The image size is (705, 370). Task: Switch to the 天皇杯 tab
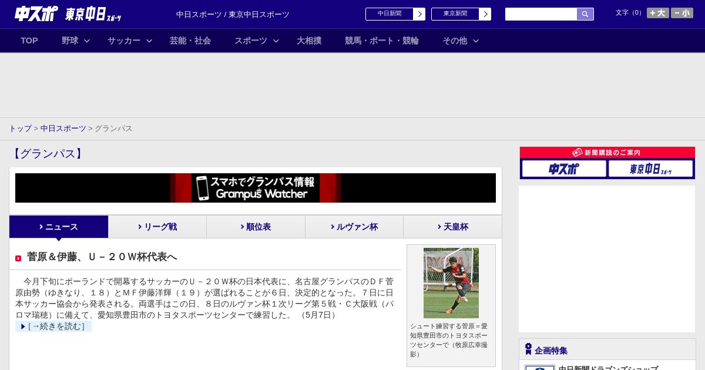452,227
